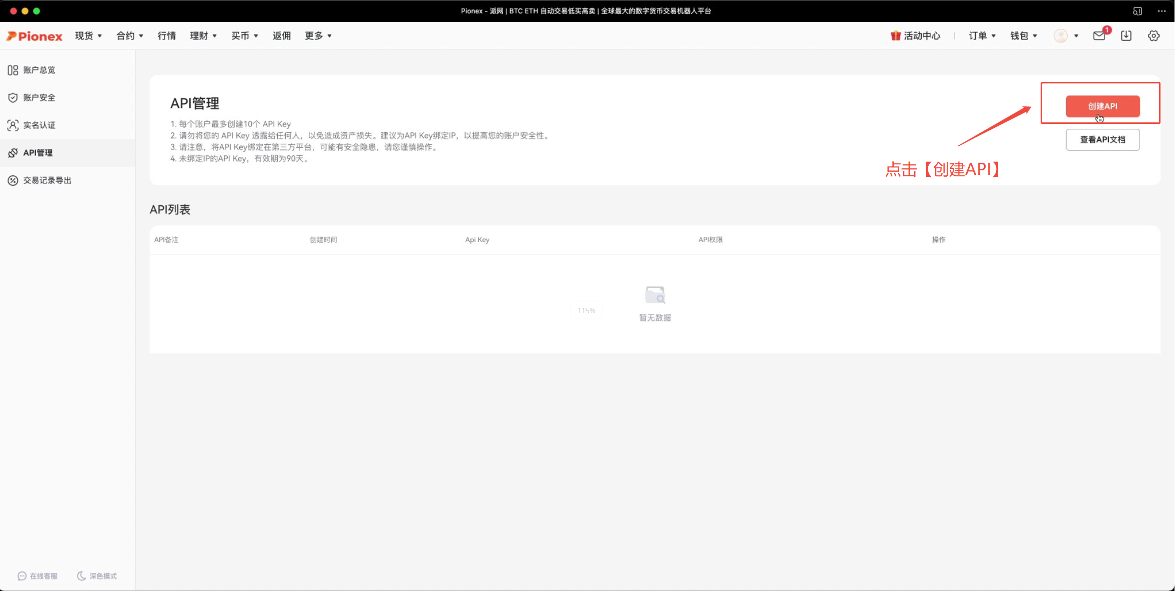Image resolution: width=1176 pixels, height=591 pixels.
Task: Select 行情 in the top menu
Action: pyautogui.click(x=166, y=35)
